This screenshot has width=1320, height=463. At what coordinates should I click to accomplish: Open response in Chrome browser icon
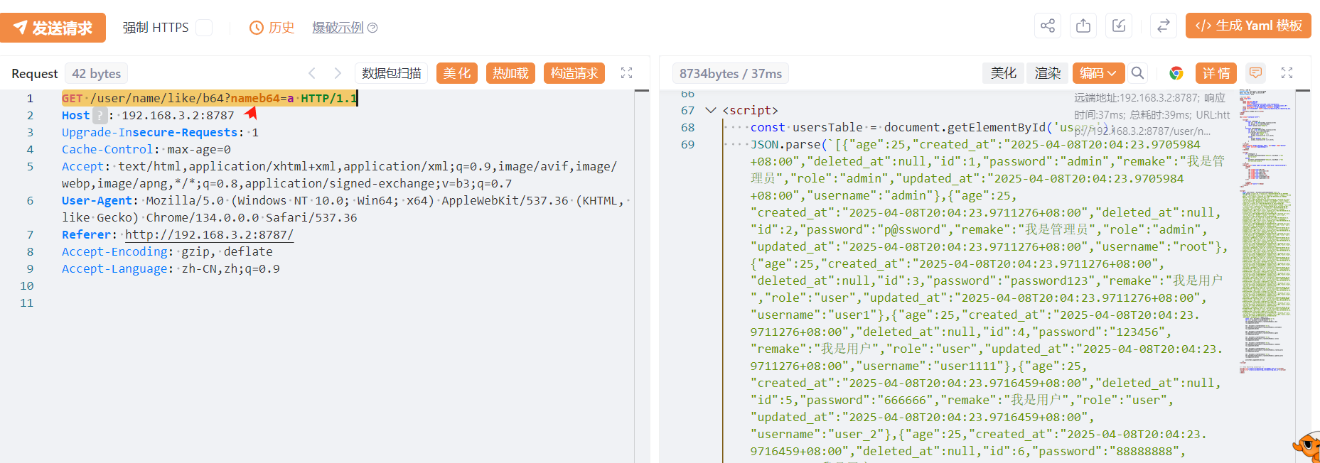tap(1176, 73)
